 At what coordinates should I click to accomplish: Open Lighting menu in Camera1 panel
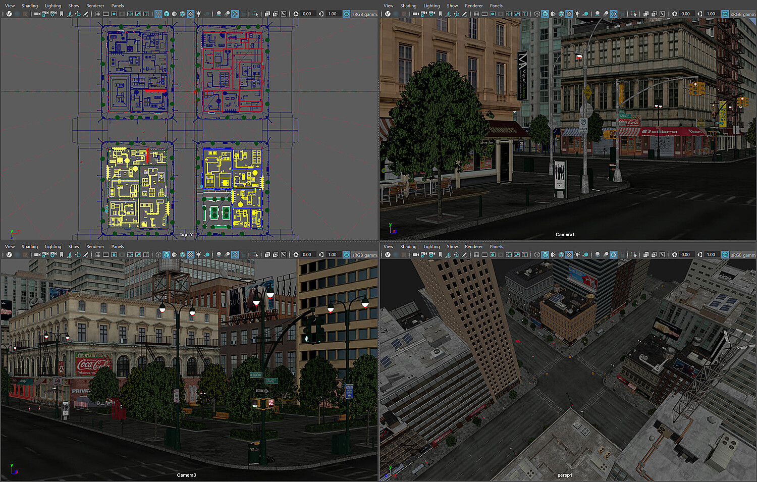pos(431,6)
